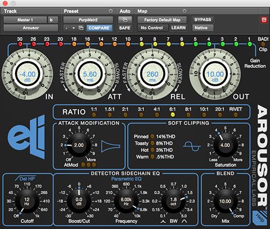
Task: Click the preset copy settings icon
Action: point(81,28)
